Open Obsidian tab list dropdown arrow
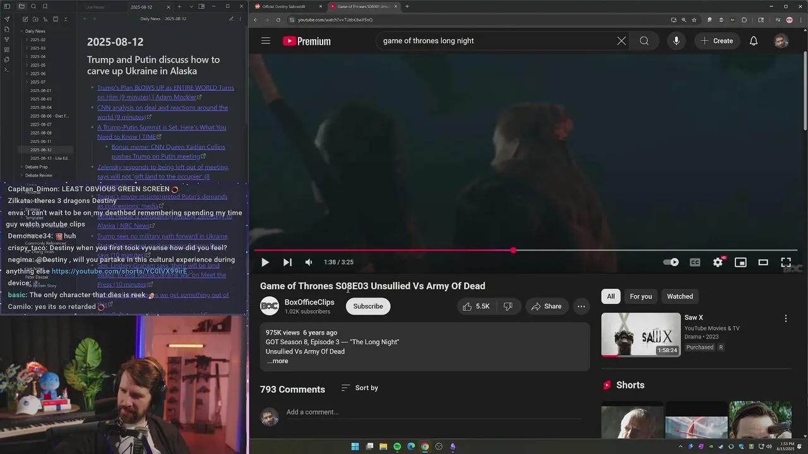The width and height of the screenshot is (808, 454). (191, 6)
